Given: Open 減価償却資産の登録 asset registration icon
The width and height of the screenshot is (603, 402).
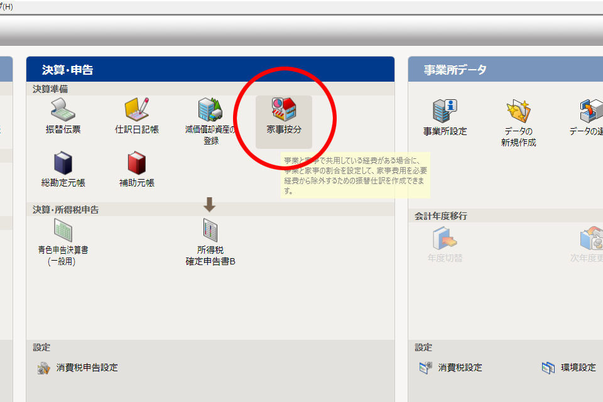Looking at the screenshot, I should coord(210,109).
